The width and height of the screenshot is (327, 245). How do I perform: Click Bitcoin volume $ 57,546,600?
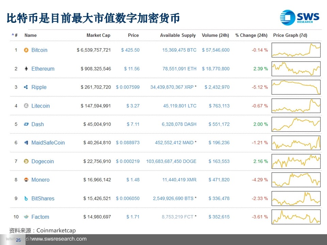[x=216, y=50]
